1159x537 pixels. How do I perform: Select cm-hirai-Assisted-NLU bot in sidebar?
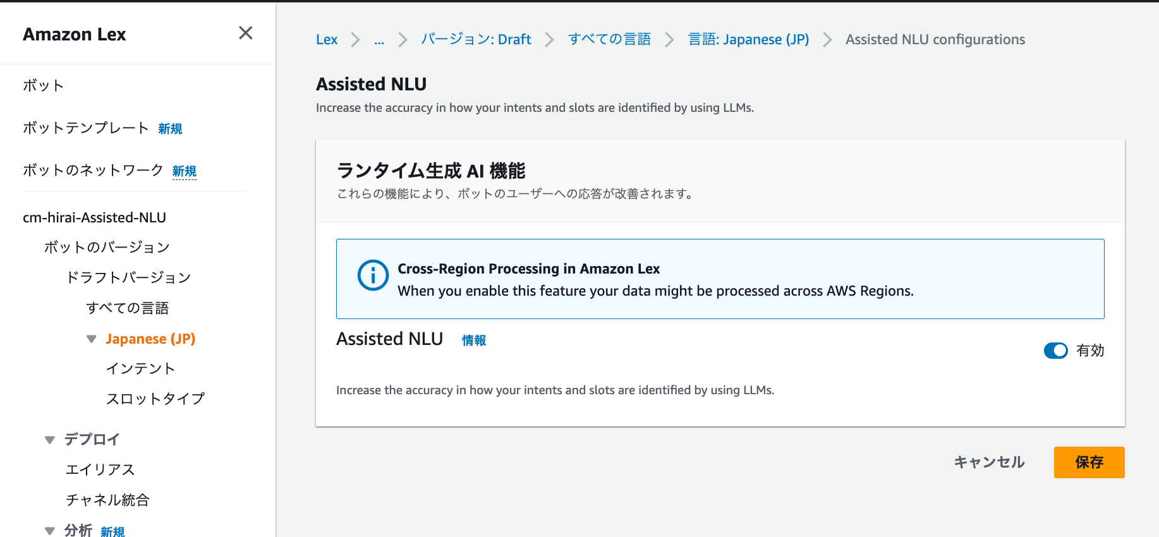pos(94,217)
